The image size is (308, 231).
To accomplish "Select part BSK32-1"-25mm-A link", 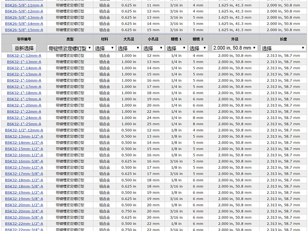I will (x=24, y=124).
